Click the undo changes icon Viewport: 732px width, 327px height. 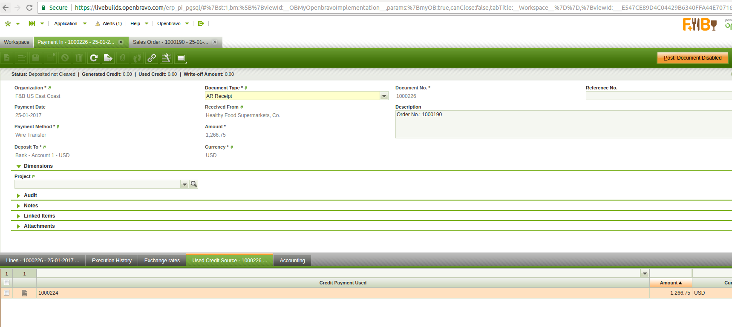point(65,58)
